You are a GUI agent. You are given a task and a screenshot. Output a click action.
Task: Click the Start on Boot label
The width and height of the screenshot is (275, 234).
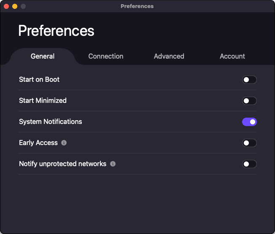(x=39, y=79)
